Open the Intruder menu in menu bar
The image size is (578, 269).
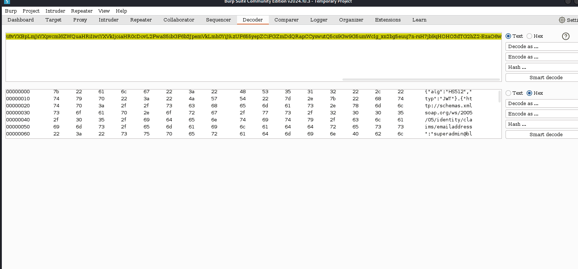[55, 11]
